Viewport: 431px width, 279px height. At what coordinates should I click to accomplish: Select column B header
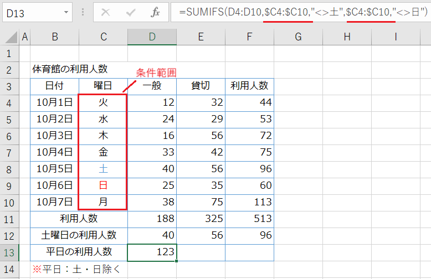(55, 37)
